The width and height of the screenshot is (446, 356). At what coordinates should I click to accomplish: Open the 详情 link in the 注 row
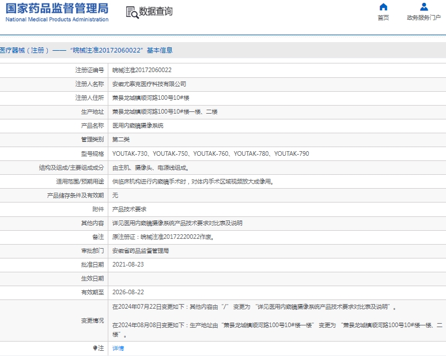[118, 348]
